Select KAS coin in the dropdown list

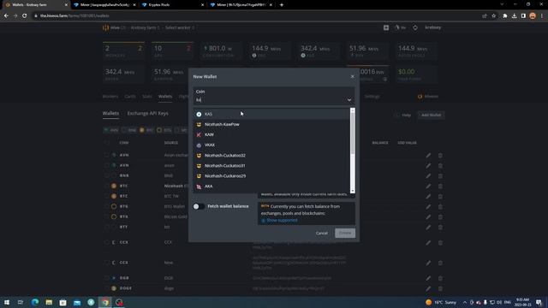271,114
